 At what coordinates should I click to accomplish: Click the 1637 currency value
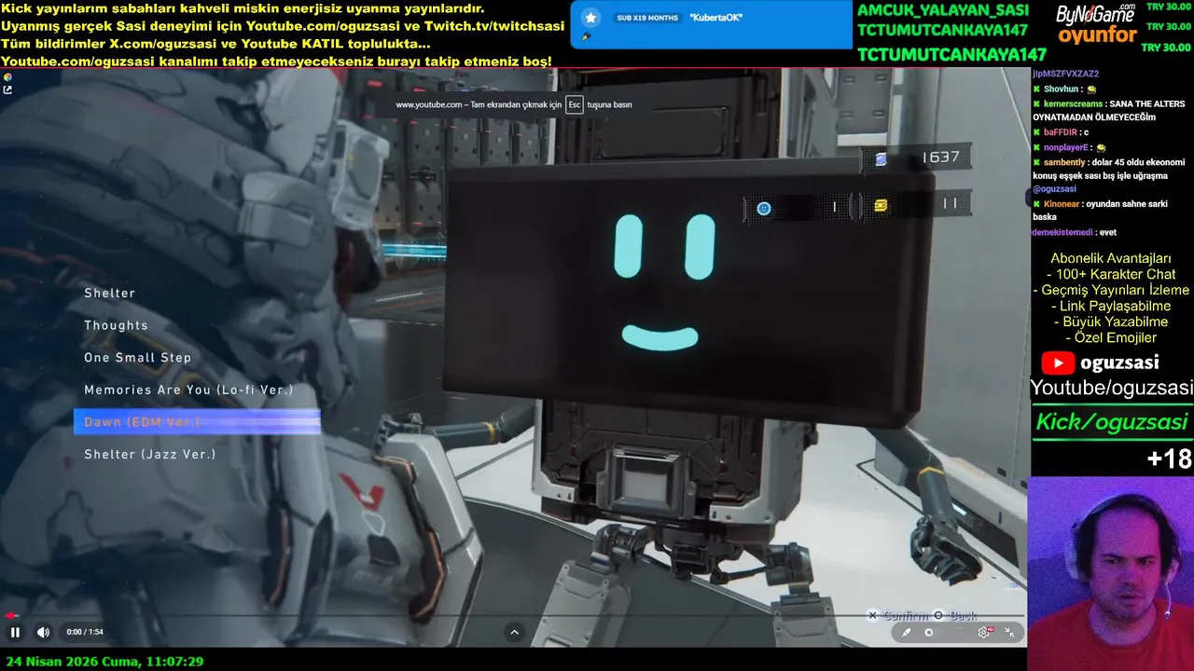940,157
